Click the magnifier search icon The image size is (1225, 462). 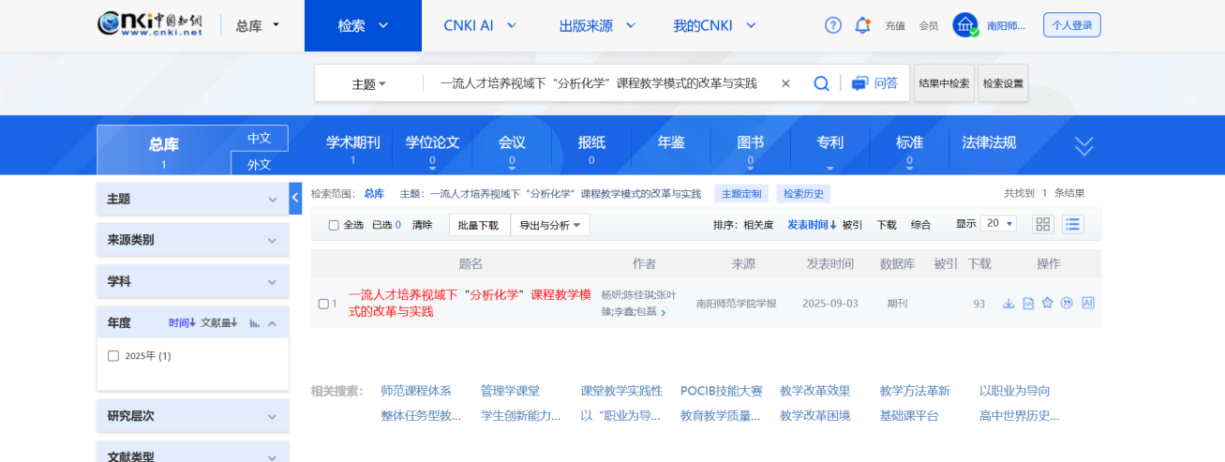tap(821, 83)
